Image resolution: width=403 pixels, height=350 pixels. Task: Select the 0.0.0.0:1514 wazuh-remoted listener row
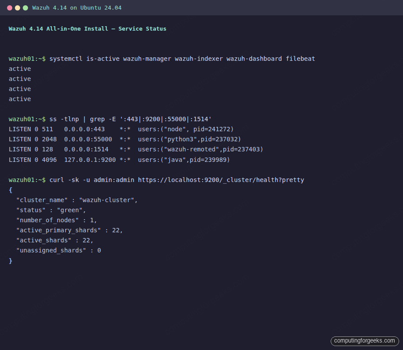(x=136, y=149)
